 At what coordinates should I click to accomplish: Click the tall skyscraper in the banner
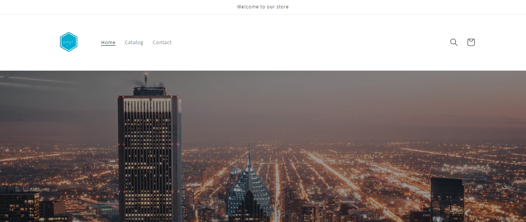pyautogui.click(x=150, y=157)
